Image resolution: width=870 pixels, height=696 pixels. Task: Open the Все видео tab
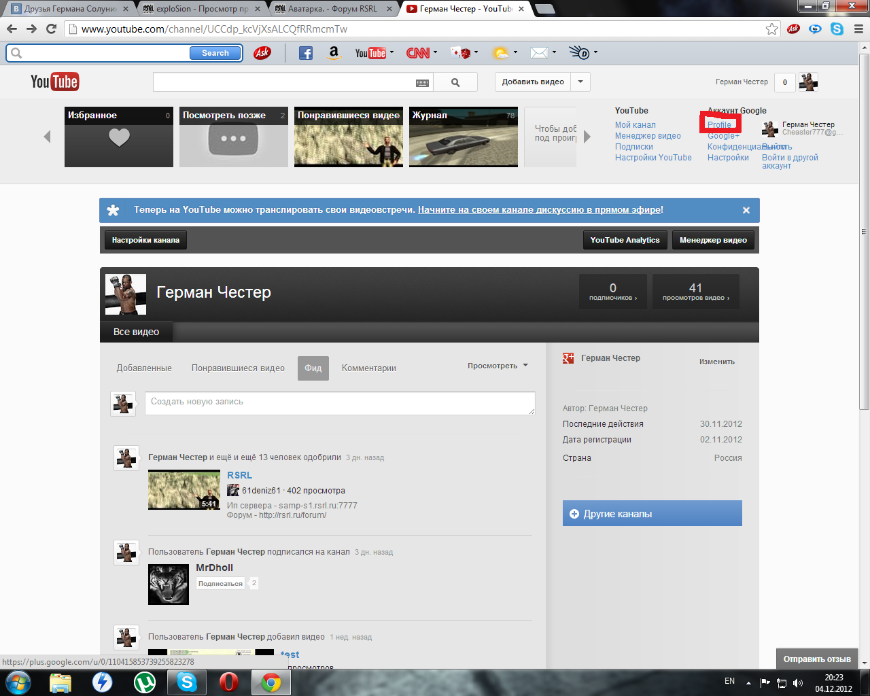pyautogui.click(x=137, y=332)
